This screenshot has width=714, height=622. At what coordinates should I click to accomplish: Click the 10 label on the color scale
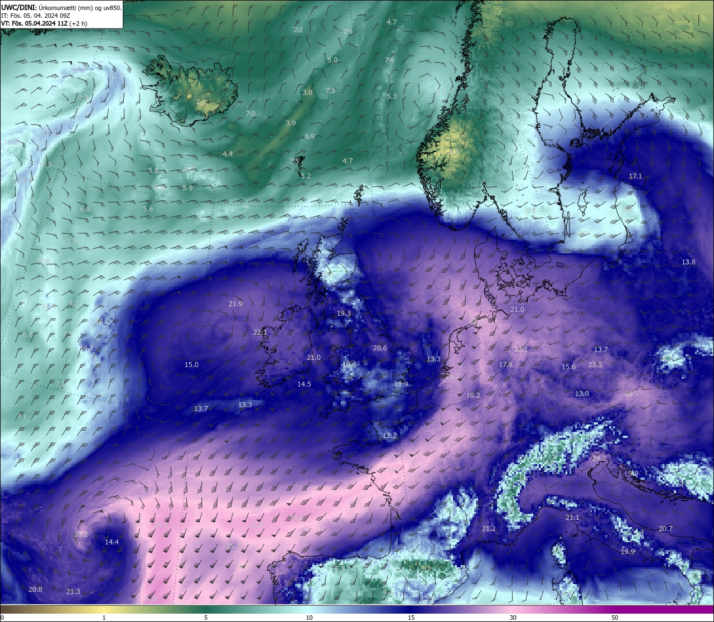pos(309,618)
